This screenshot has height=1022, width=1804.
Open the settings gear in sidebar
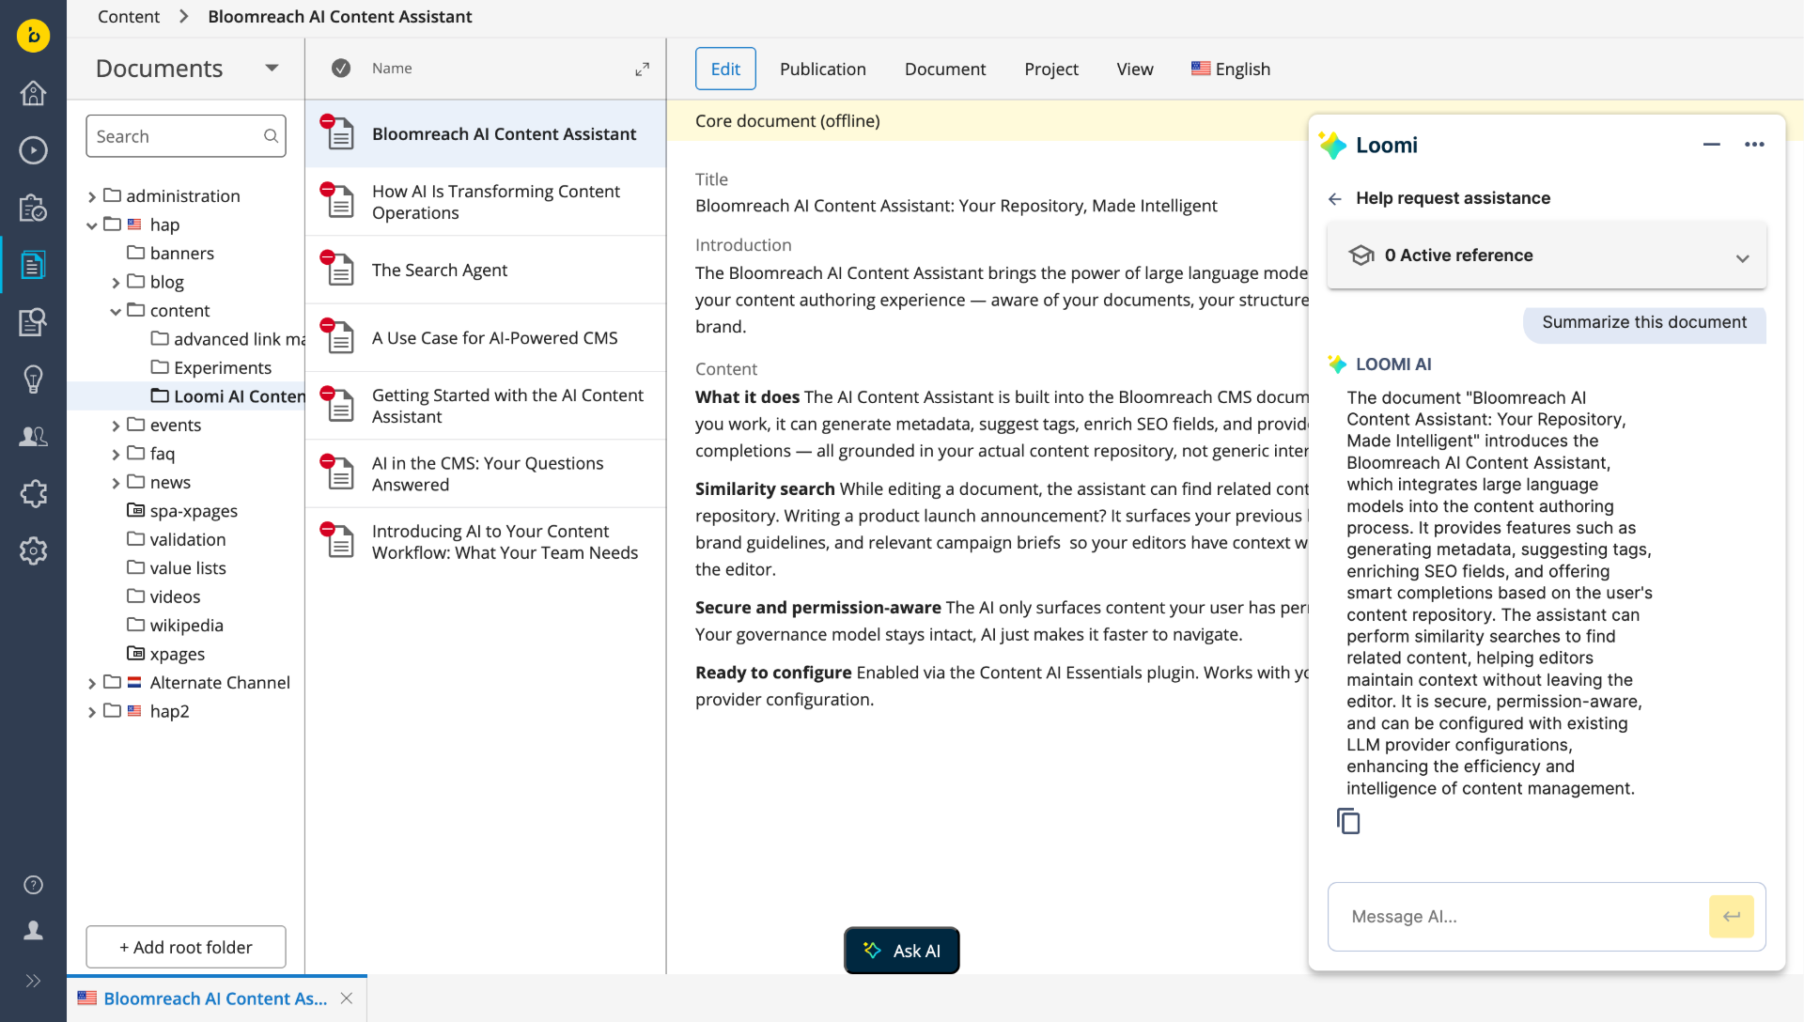33,551
